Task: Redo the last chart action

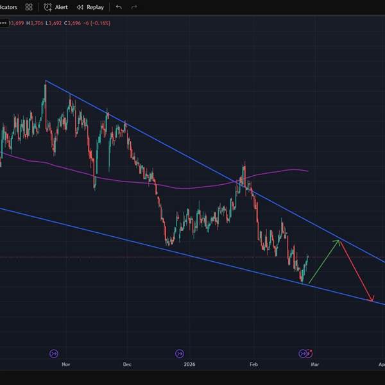Action: (x=134, y=7)
